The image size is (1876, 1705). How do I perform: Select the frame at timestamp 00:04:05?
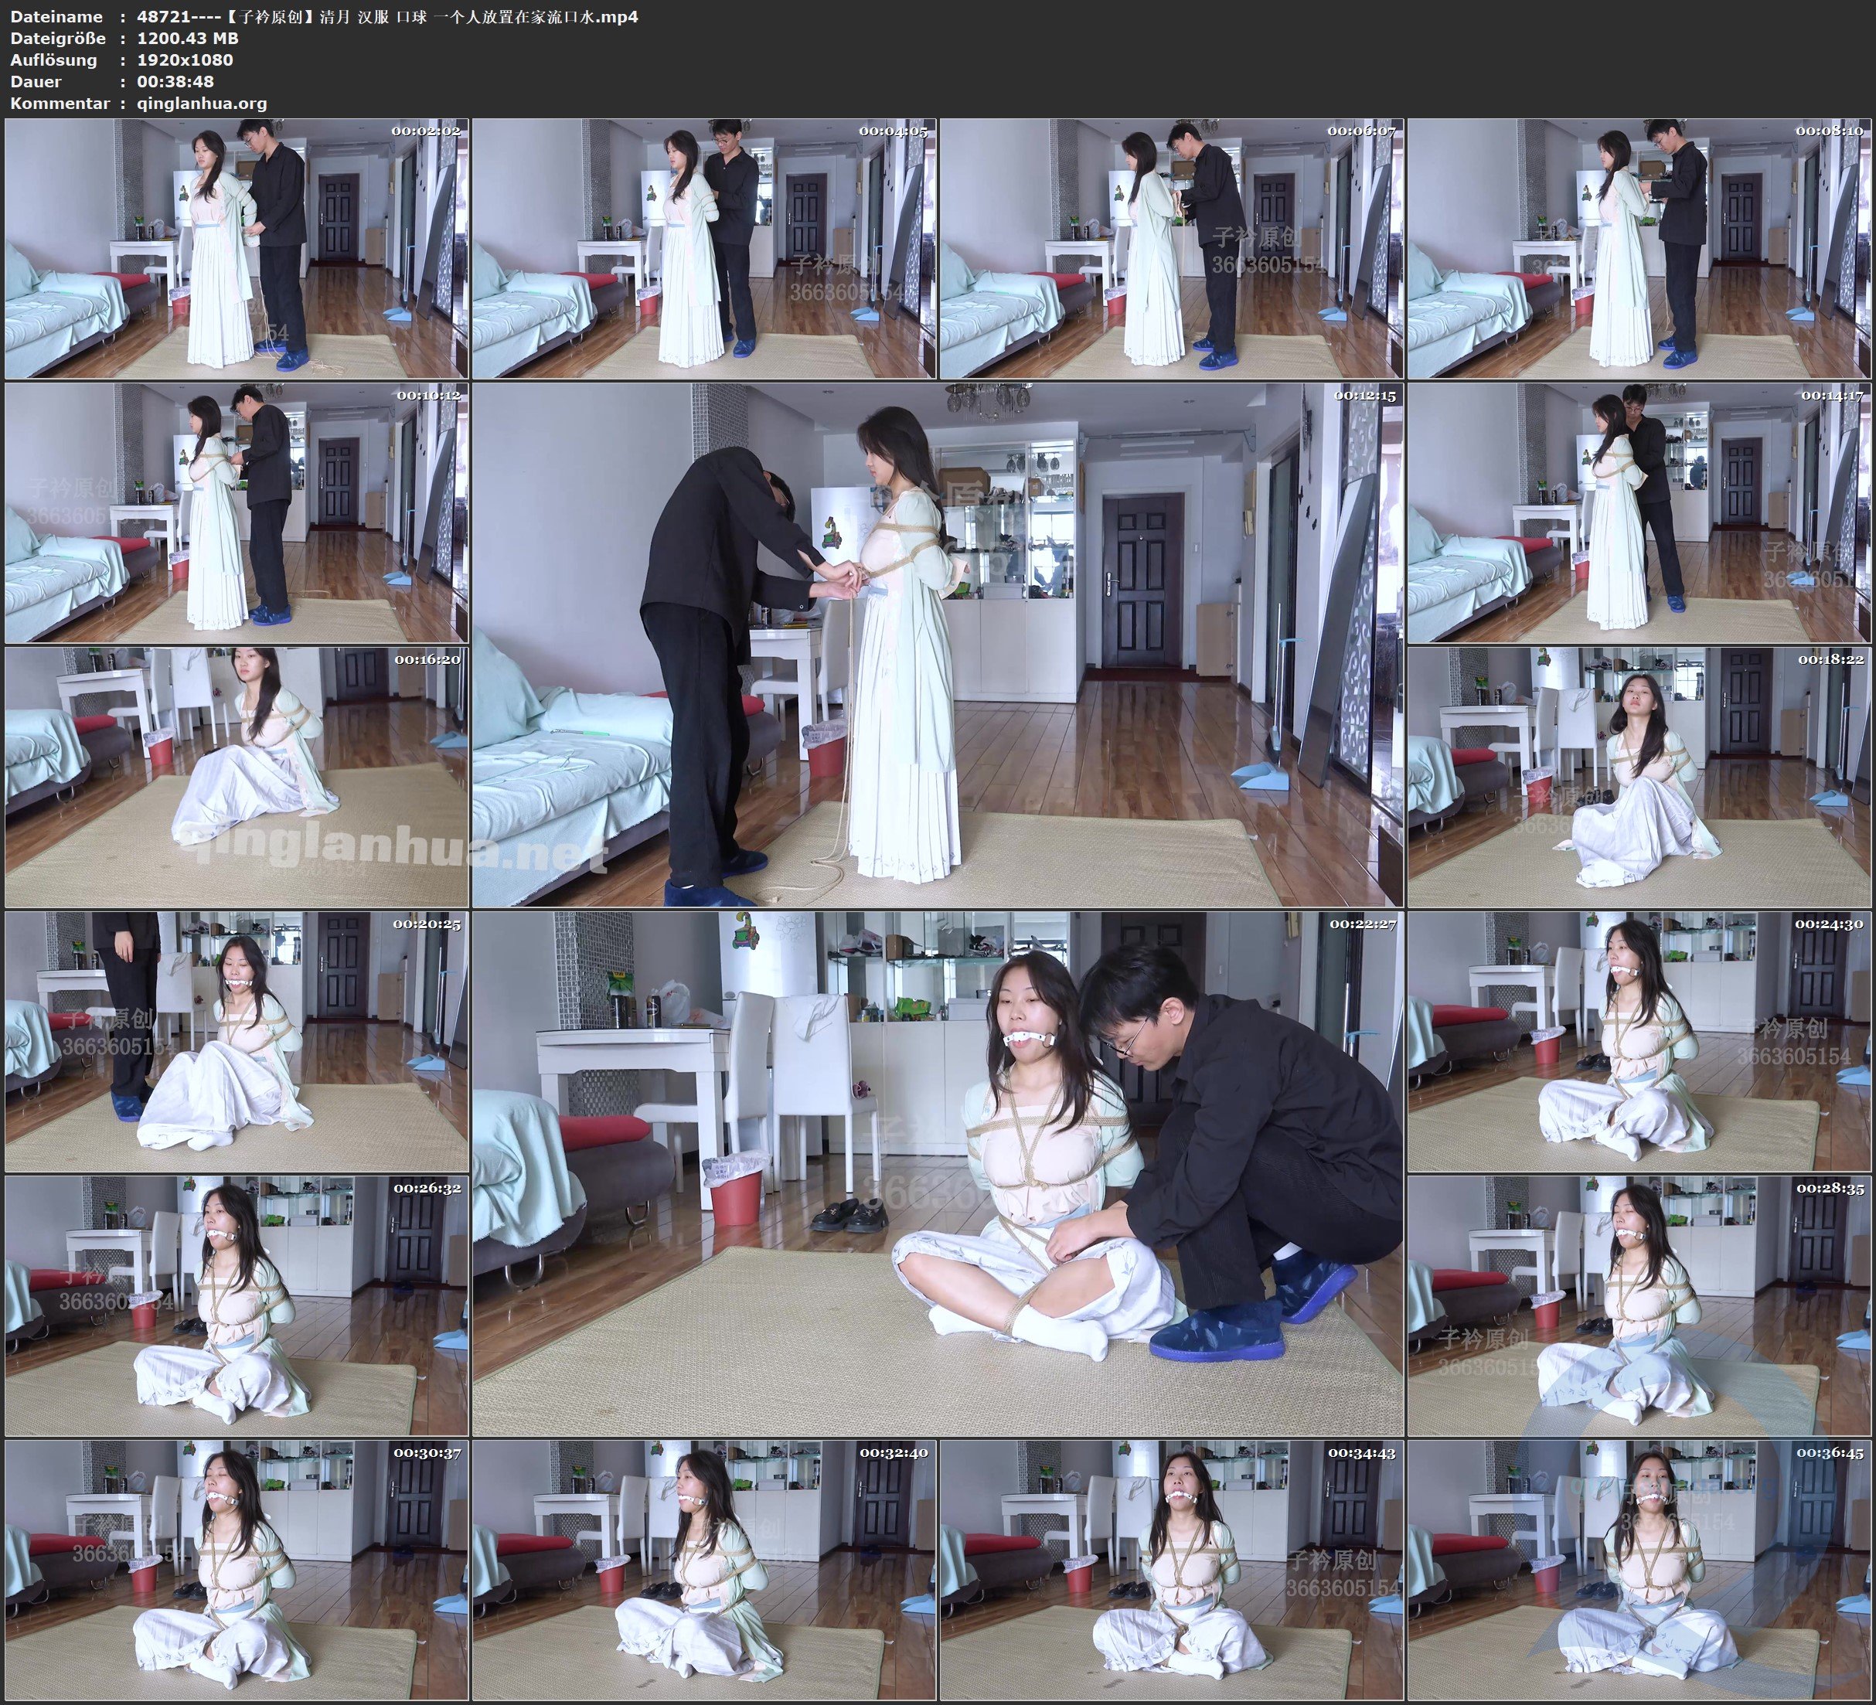pos(703,249)
